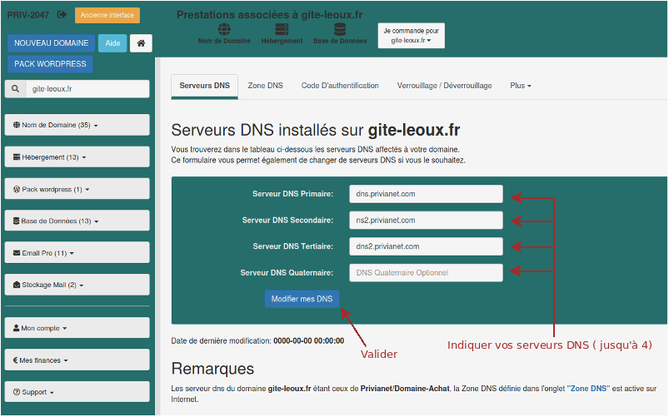Expand Hébergement (13) sidebar menu
669x417 pixels.
77,157
